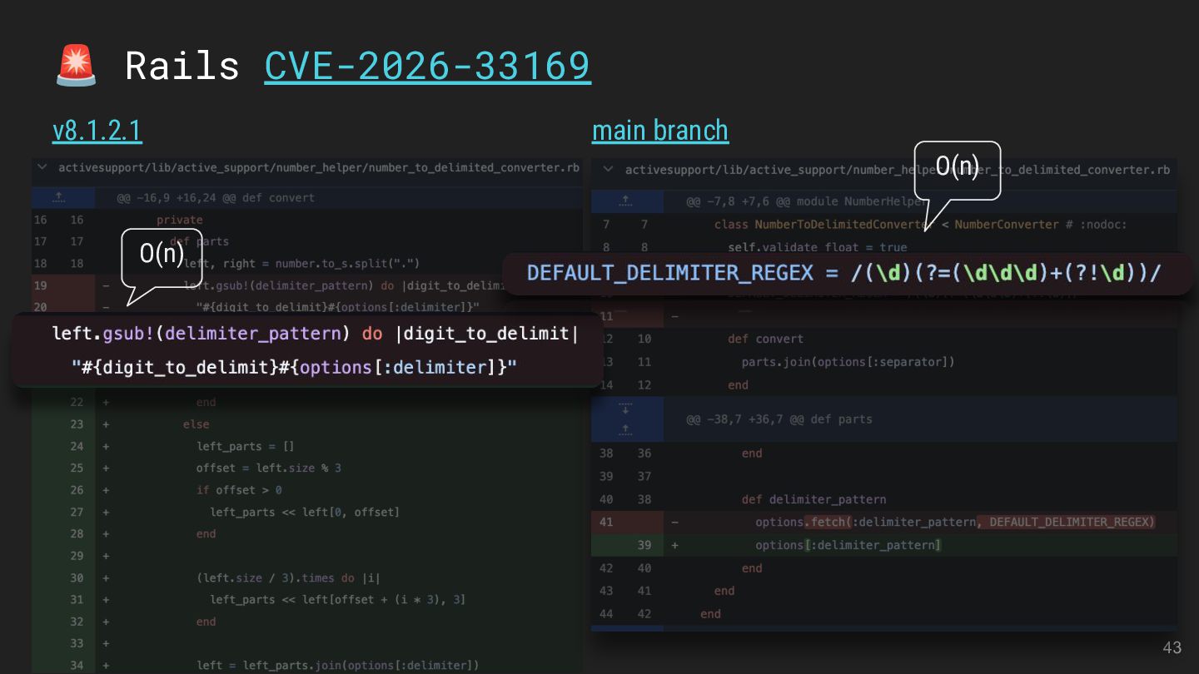This screenshot has height=674, width=1199.
Task: Click the added 'options[:delimiter_pattern]' line
Action: (x=848, y=545)
